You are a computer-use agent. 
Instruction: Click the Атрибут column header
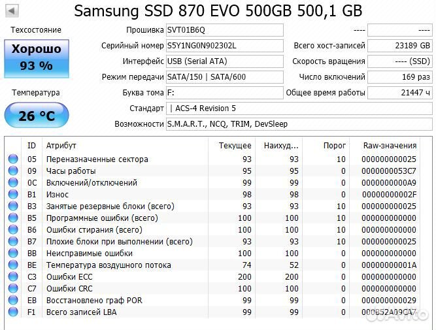coord(125,146)
